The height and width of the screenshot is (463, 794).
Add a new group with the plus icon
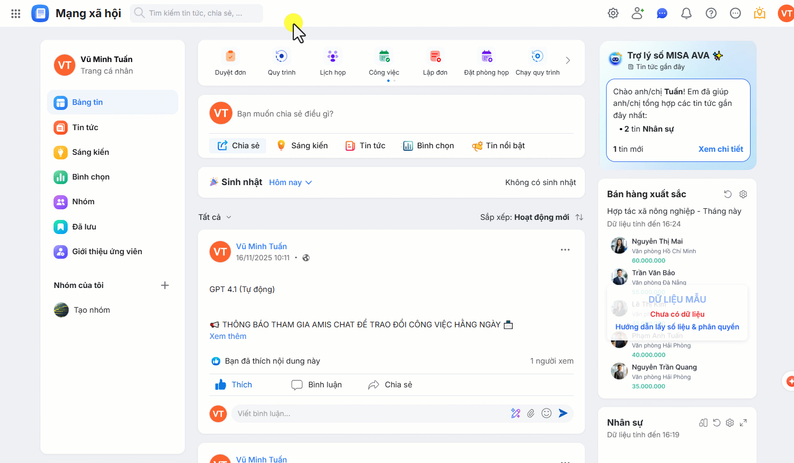[x=165, y=285]
